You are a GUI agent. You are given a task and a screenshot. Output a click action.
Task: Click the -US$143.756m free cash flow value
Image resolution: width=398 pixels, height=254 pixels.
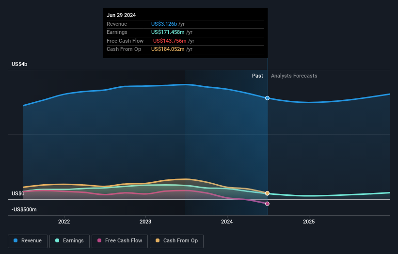pyautogui.click(x=169, y=41)
